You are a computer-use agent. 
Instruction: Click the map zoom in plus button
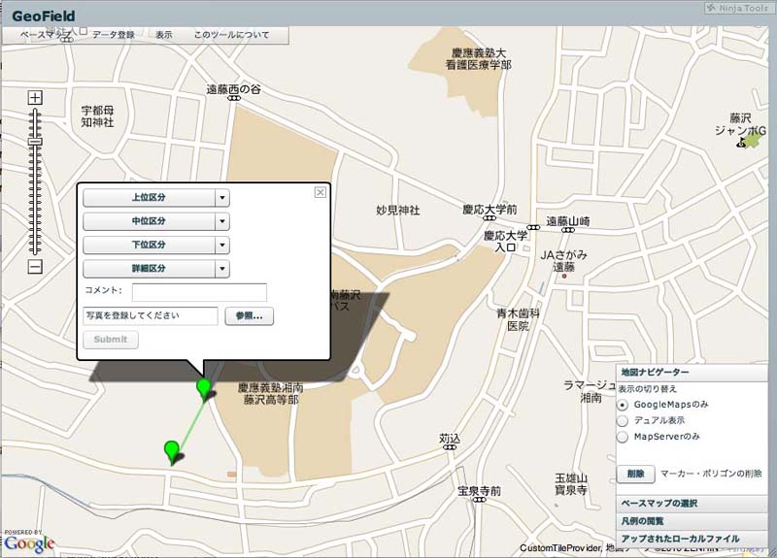tap(35, 97)
